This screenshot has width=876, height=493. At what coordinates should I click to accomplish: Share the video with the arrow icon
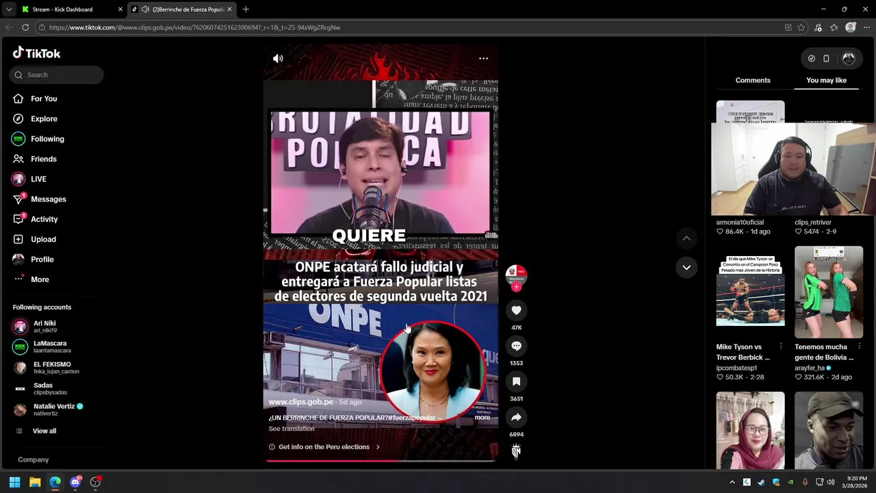[516, 417]
